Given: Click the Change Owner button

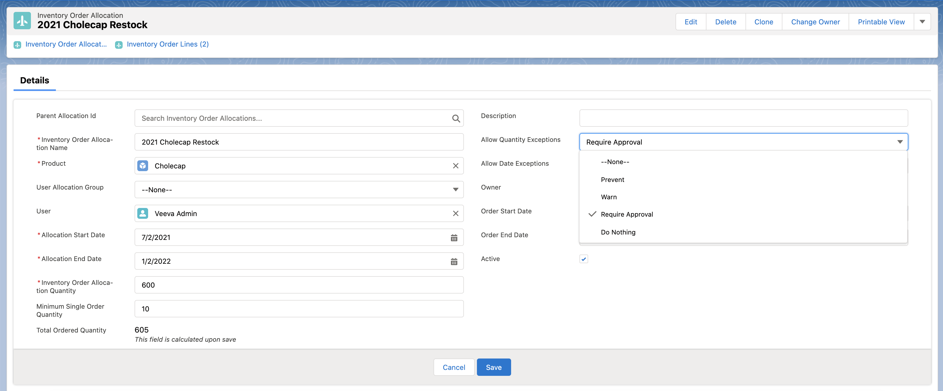Looking at the screenshot, I should [x=815, y=22].
